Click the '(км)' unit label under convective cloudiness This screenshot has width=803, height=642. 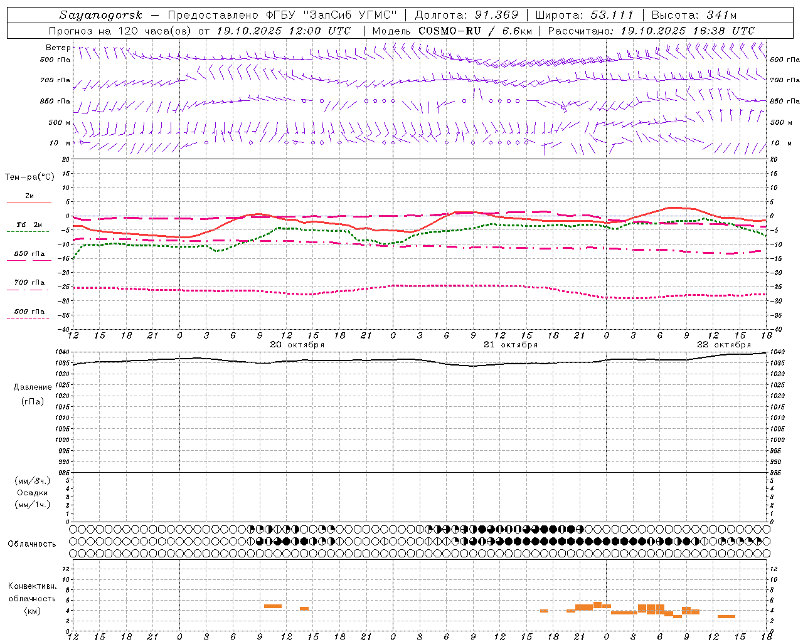[x=33, y=611]
